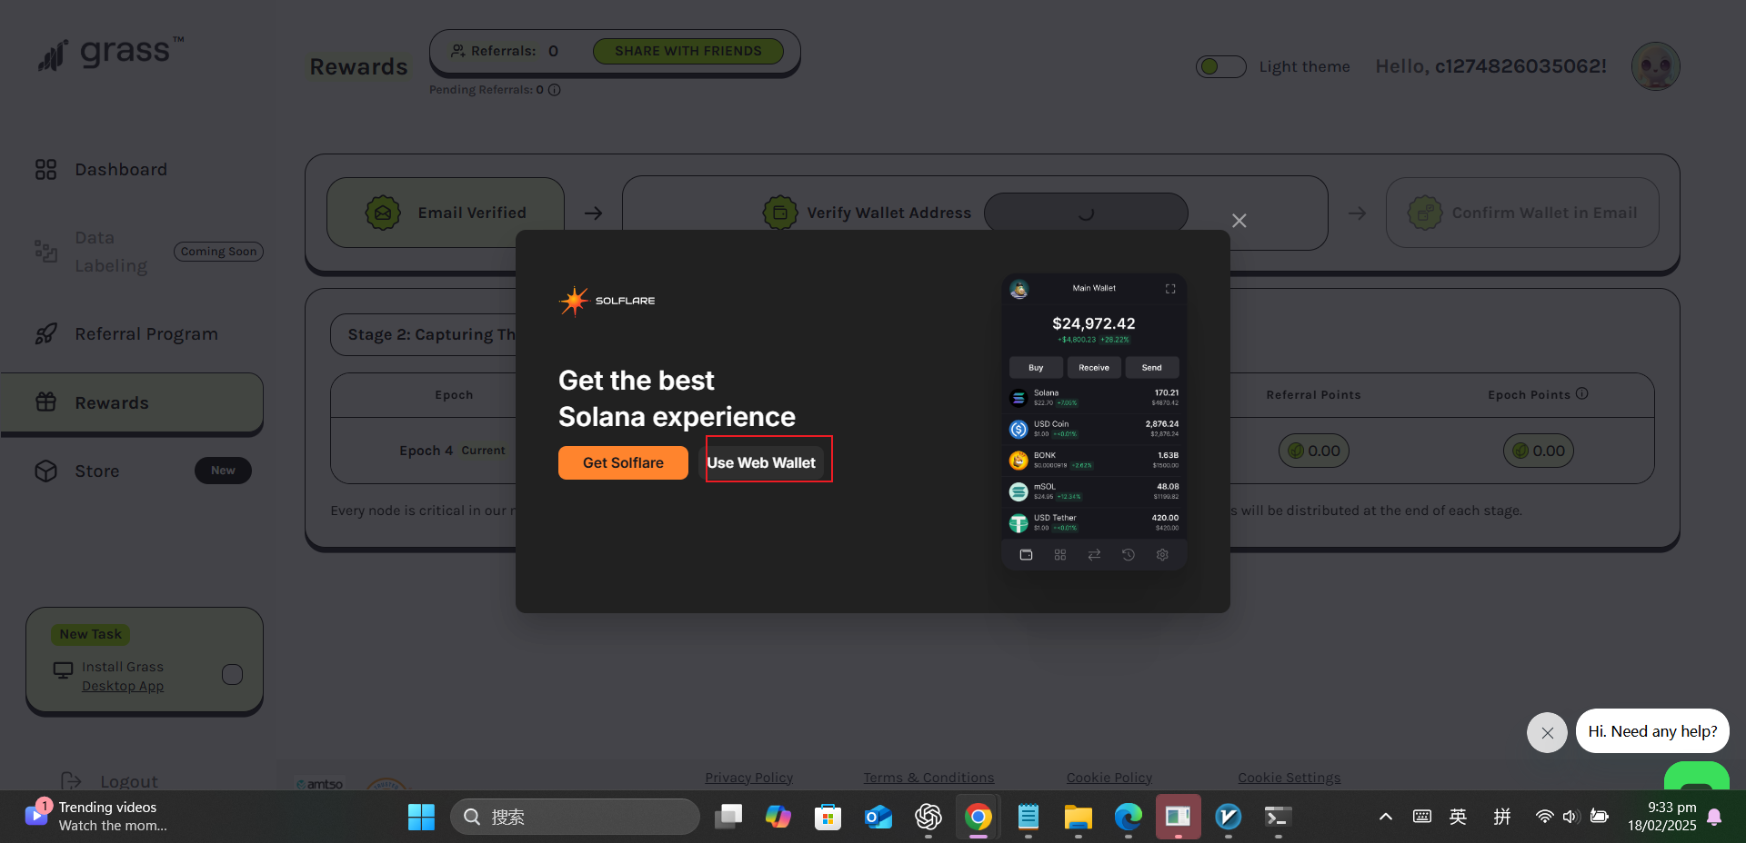1746x843 pixels.
Task: Click the Email Verified step
Action: click(x=446, y=213)
